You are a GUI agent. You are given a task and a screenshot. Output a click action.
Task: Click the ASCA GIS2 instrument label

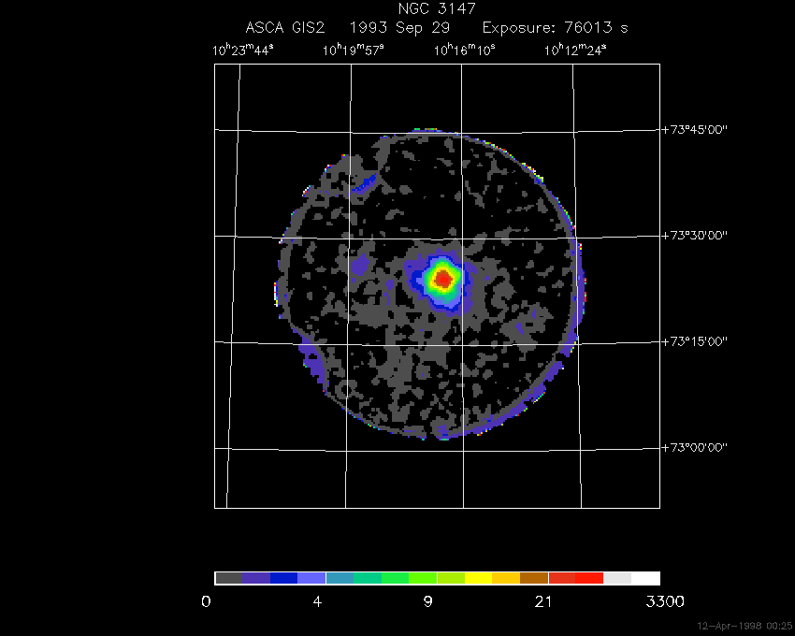[285, 27]
